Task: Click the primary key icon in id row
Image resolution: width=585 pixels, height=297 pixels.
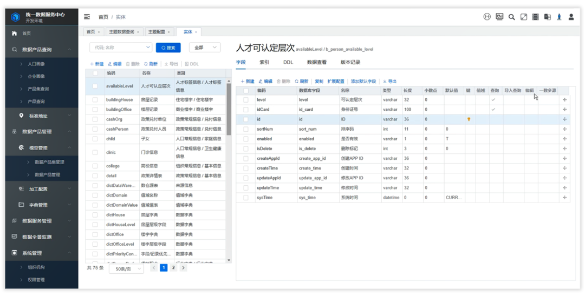Action: pyautogui.click(x=469, y=119)
